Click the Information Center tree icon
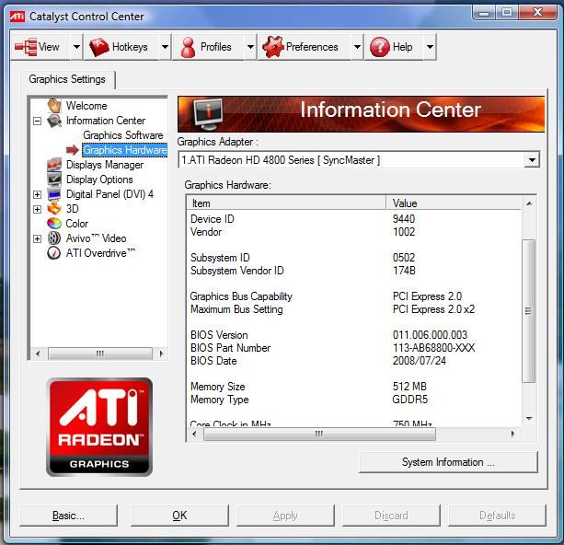This screenshot has width=564, height=545. click(54, 121)
